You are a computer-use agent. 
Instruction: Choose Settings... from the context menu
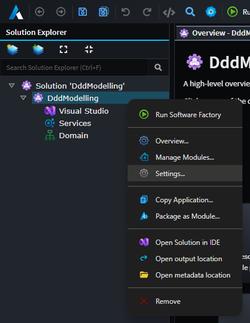point(185,173)
